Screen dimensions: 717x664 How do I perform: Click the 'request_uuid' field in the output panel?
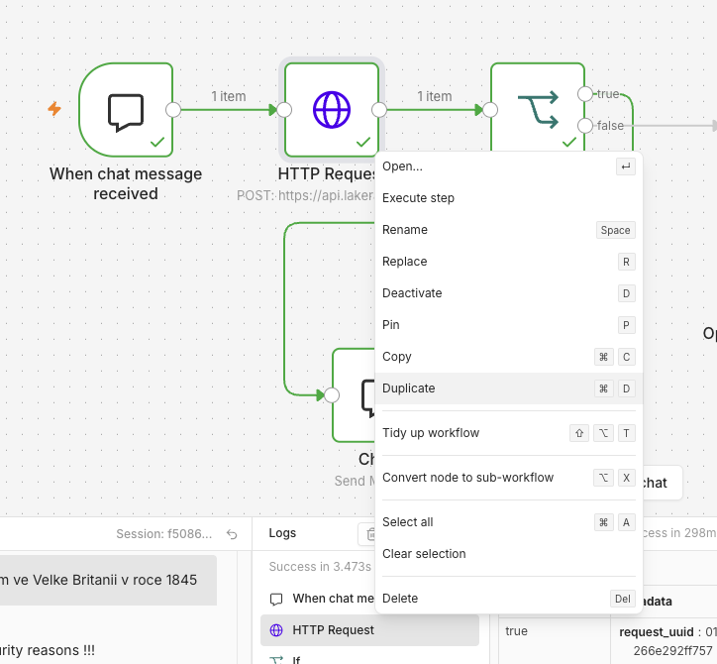click(657, 632)
